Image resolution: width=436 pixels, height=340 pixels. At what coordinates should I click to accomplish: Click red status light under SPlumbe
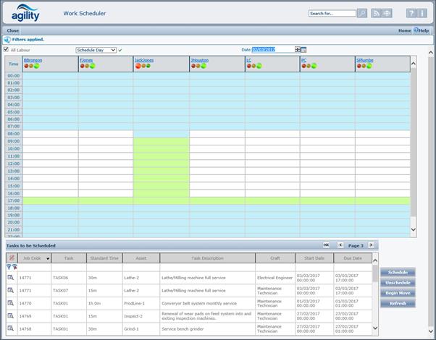pyautogui.click(x=359, y=66)
